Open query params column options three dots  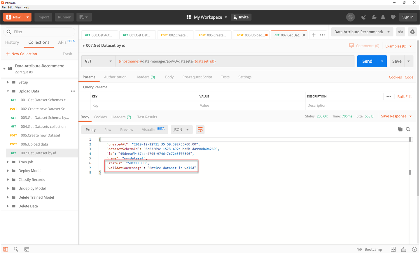389,97
